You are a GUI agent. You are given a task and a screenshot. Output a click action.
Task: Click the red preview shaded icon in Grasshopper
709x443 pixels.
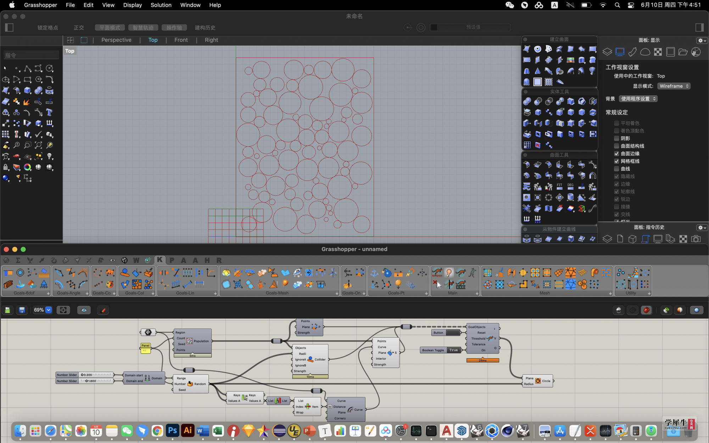[646, 310]
